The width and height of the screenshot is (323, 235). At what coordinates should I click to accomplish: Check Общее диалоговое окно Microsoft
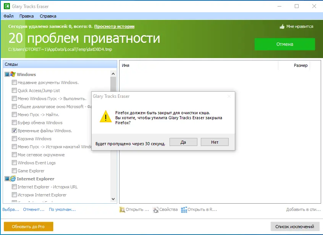click(14, 107)
